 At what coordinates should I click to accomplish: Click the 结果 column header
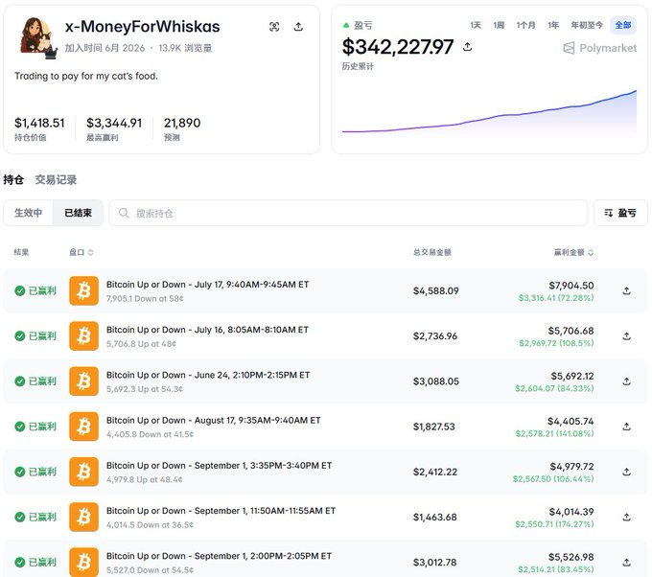point(22,252)
